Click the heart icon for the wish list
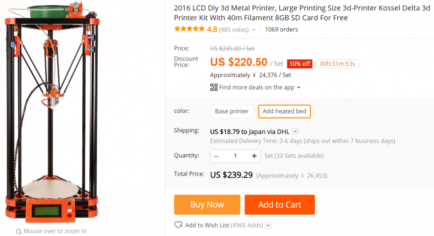The height and width of the screenshot is (236, 434). tap(179, 225)
